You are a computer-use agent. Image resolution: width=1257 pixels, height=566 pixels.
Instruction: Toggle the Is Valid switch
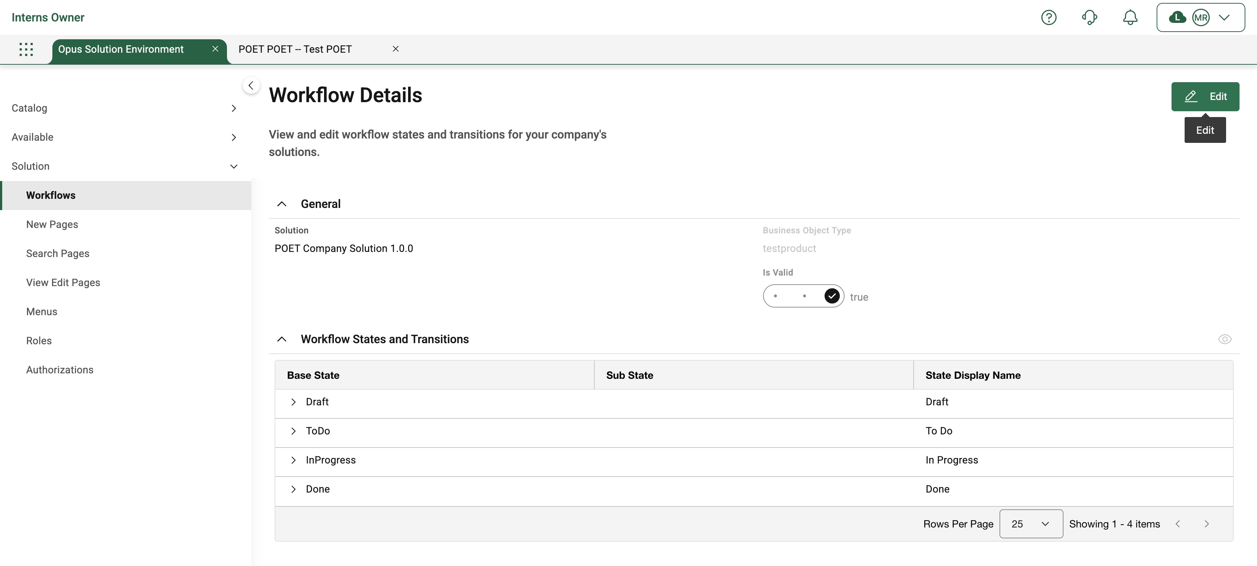(803, 296)
